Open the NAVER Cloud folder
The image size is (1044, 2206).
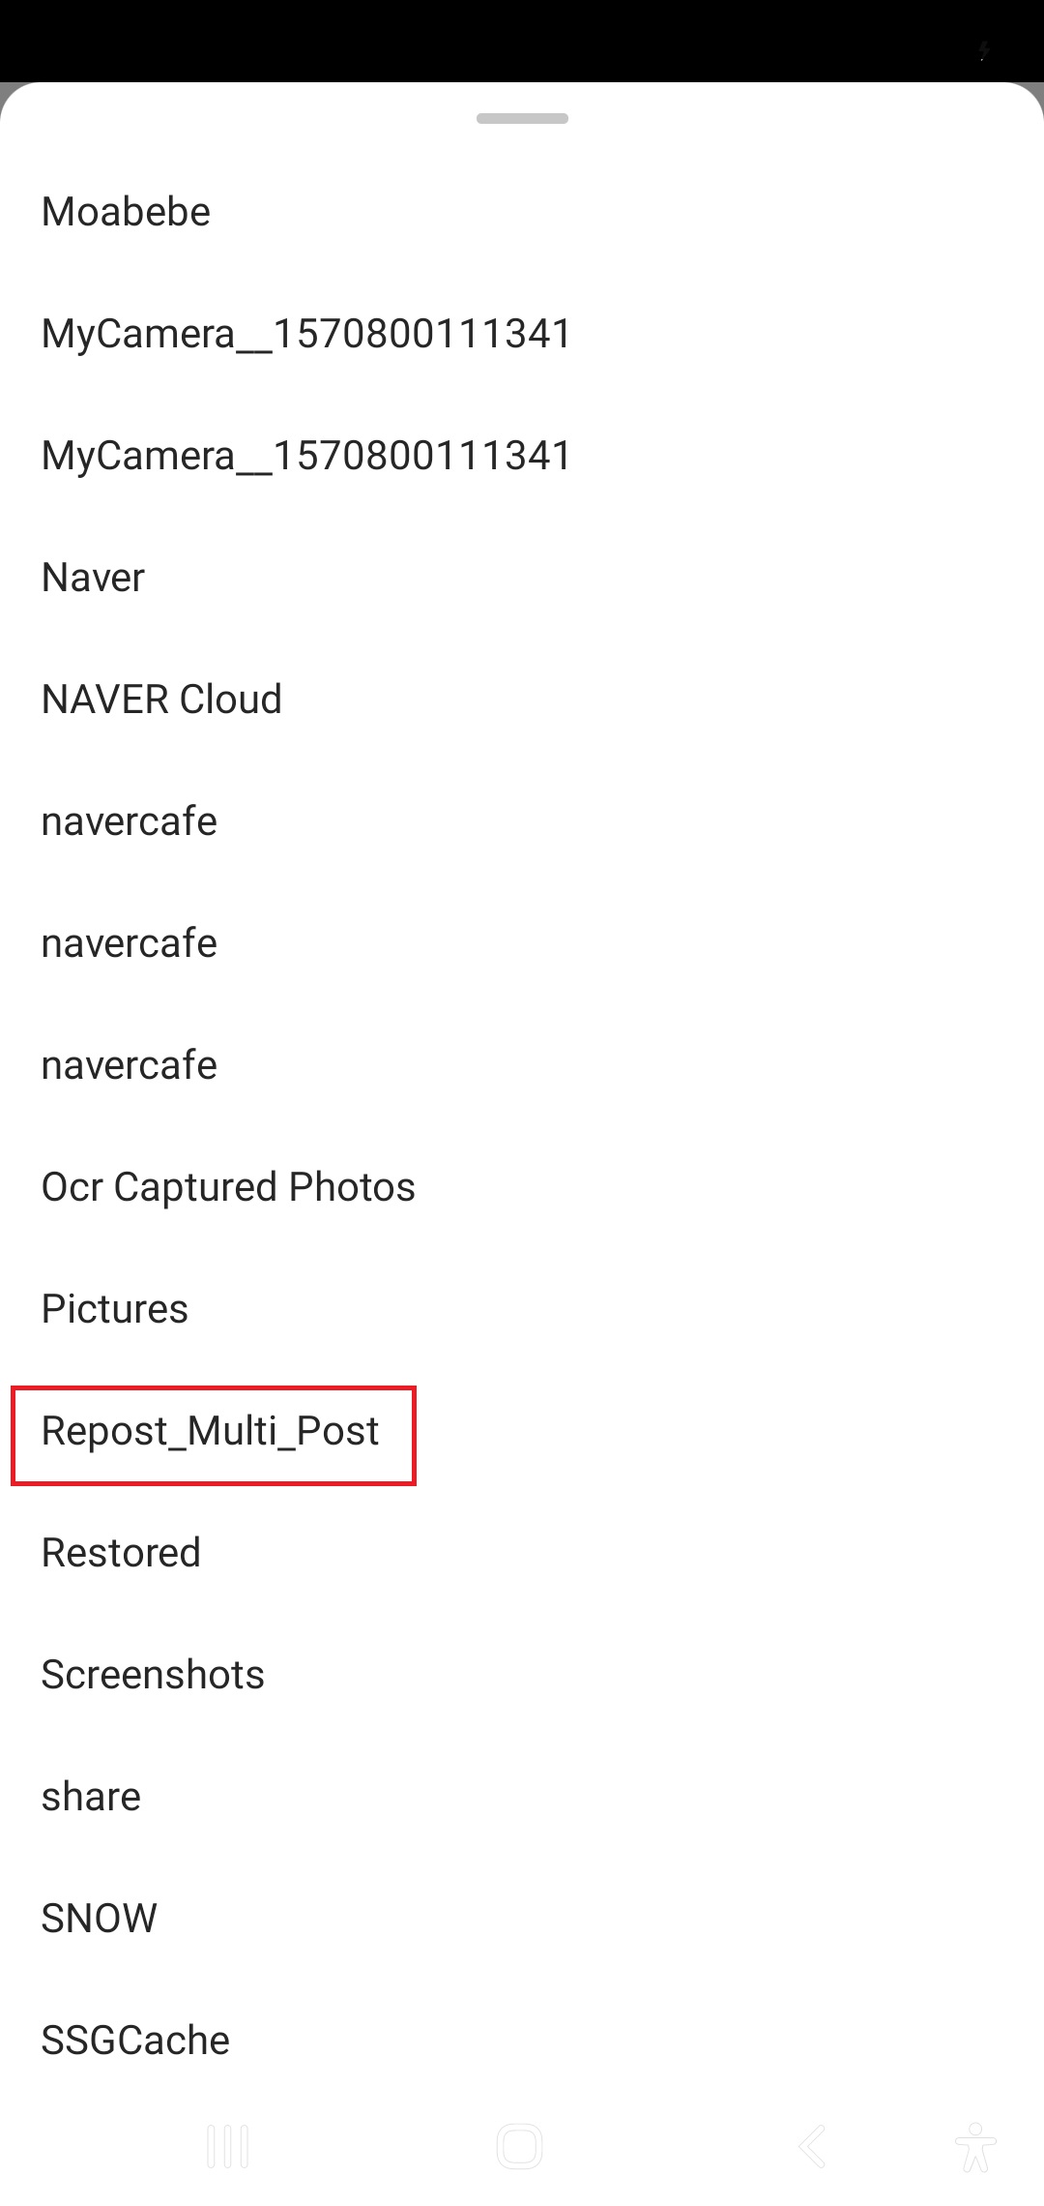(522, 700)
